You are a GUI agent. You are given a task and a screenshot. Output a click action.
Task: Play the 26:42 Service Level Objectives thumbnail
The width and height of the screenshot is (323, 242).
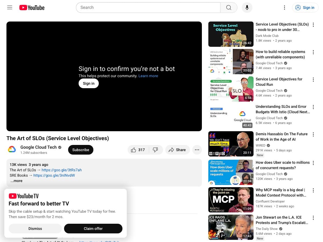point(231,34)
